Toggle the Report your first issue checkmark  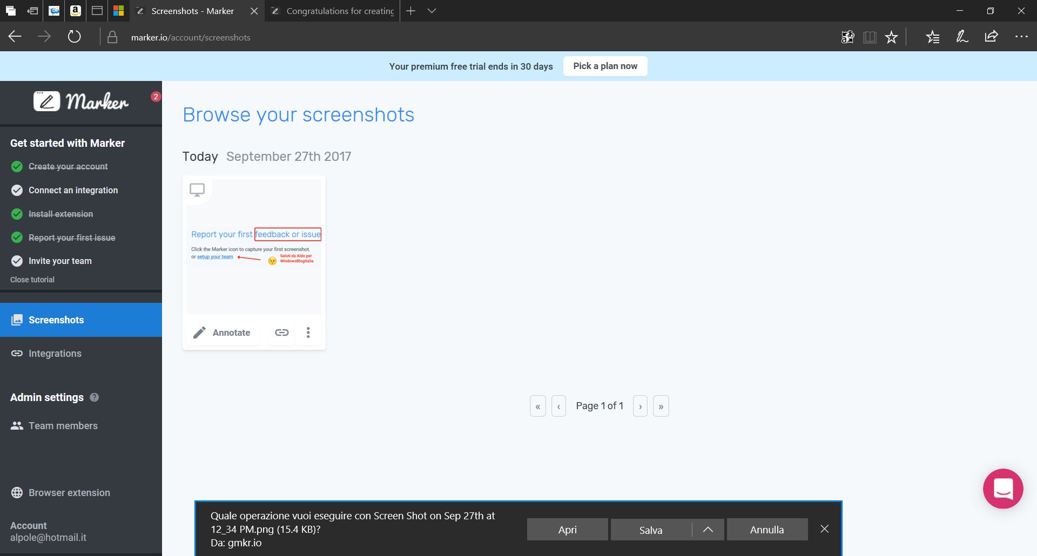click(17, 238)
